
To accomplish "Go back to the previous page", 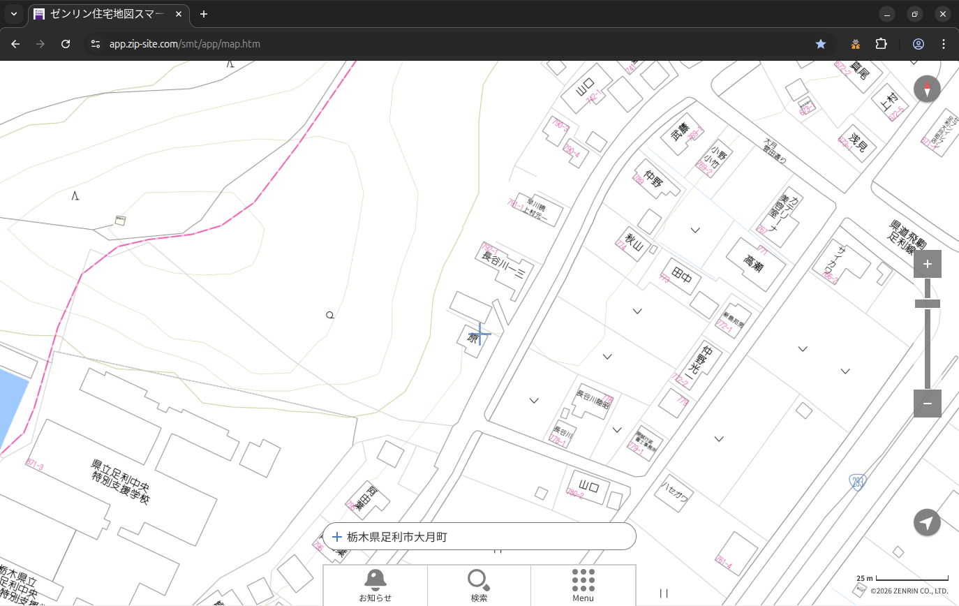I will pos(15,44).
